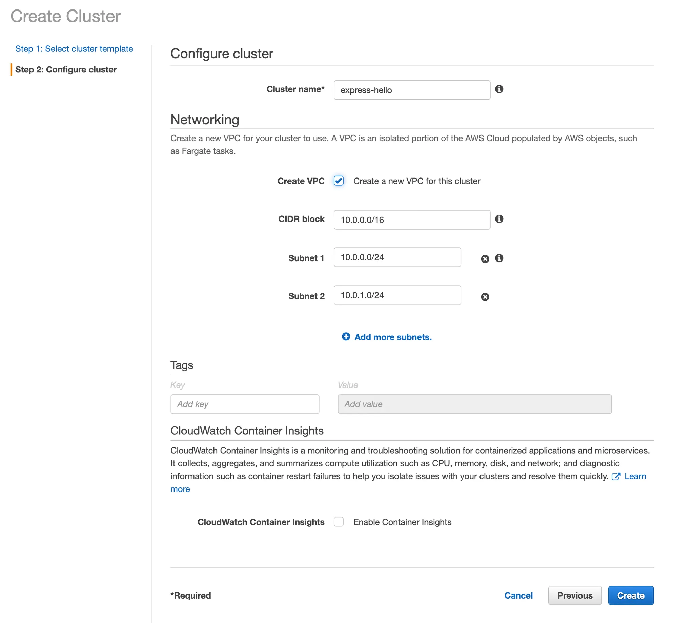This screenshot has width=694, height=627.
Task: Click the external link icon beside Learn more
Action: coord(615,476)
